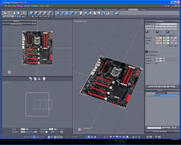Expand the Dynamic Geometry panel

[160, 131]
